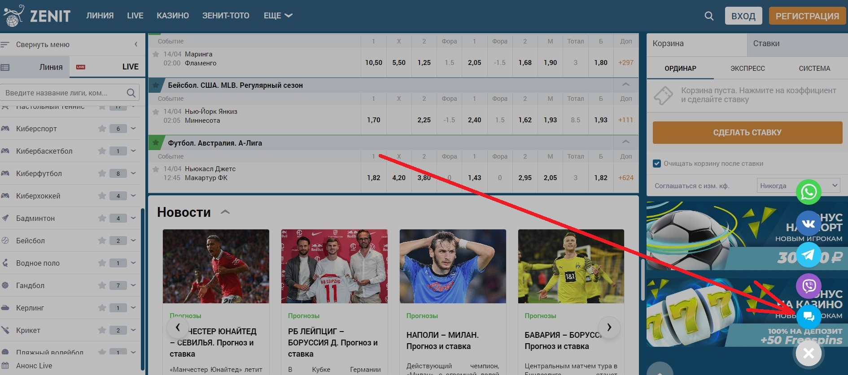The height and width of the screenshot is (375, 848).
Task: Show next news articles
Action: coord(609,327)
